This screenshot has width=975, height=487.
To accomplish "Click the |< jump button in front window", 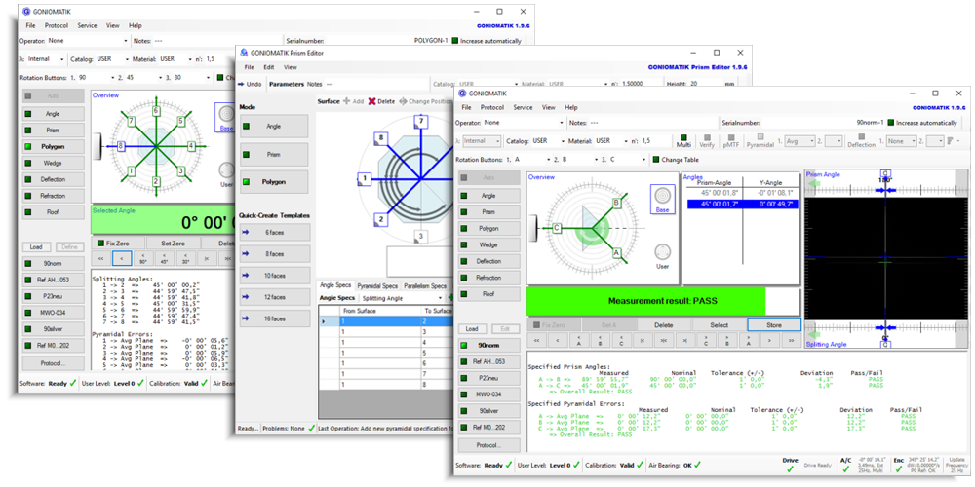I will pyautogui.click(x=643, y=340).
